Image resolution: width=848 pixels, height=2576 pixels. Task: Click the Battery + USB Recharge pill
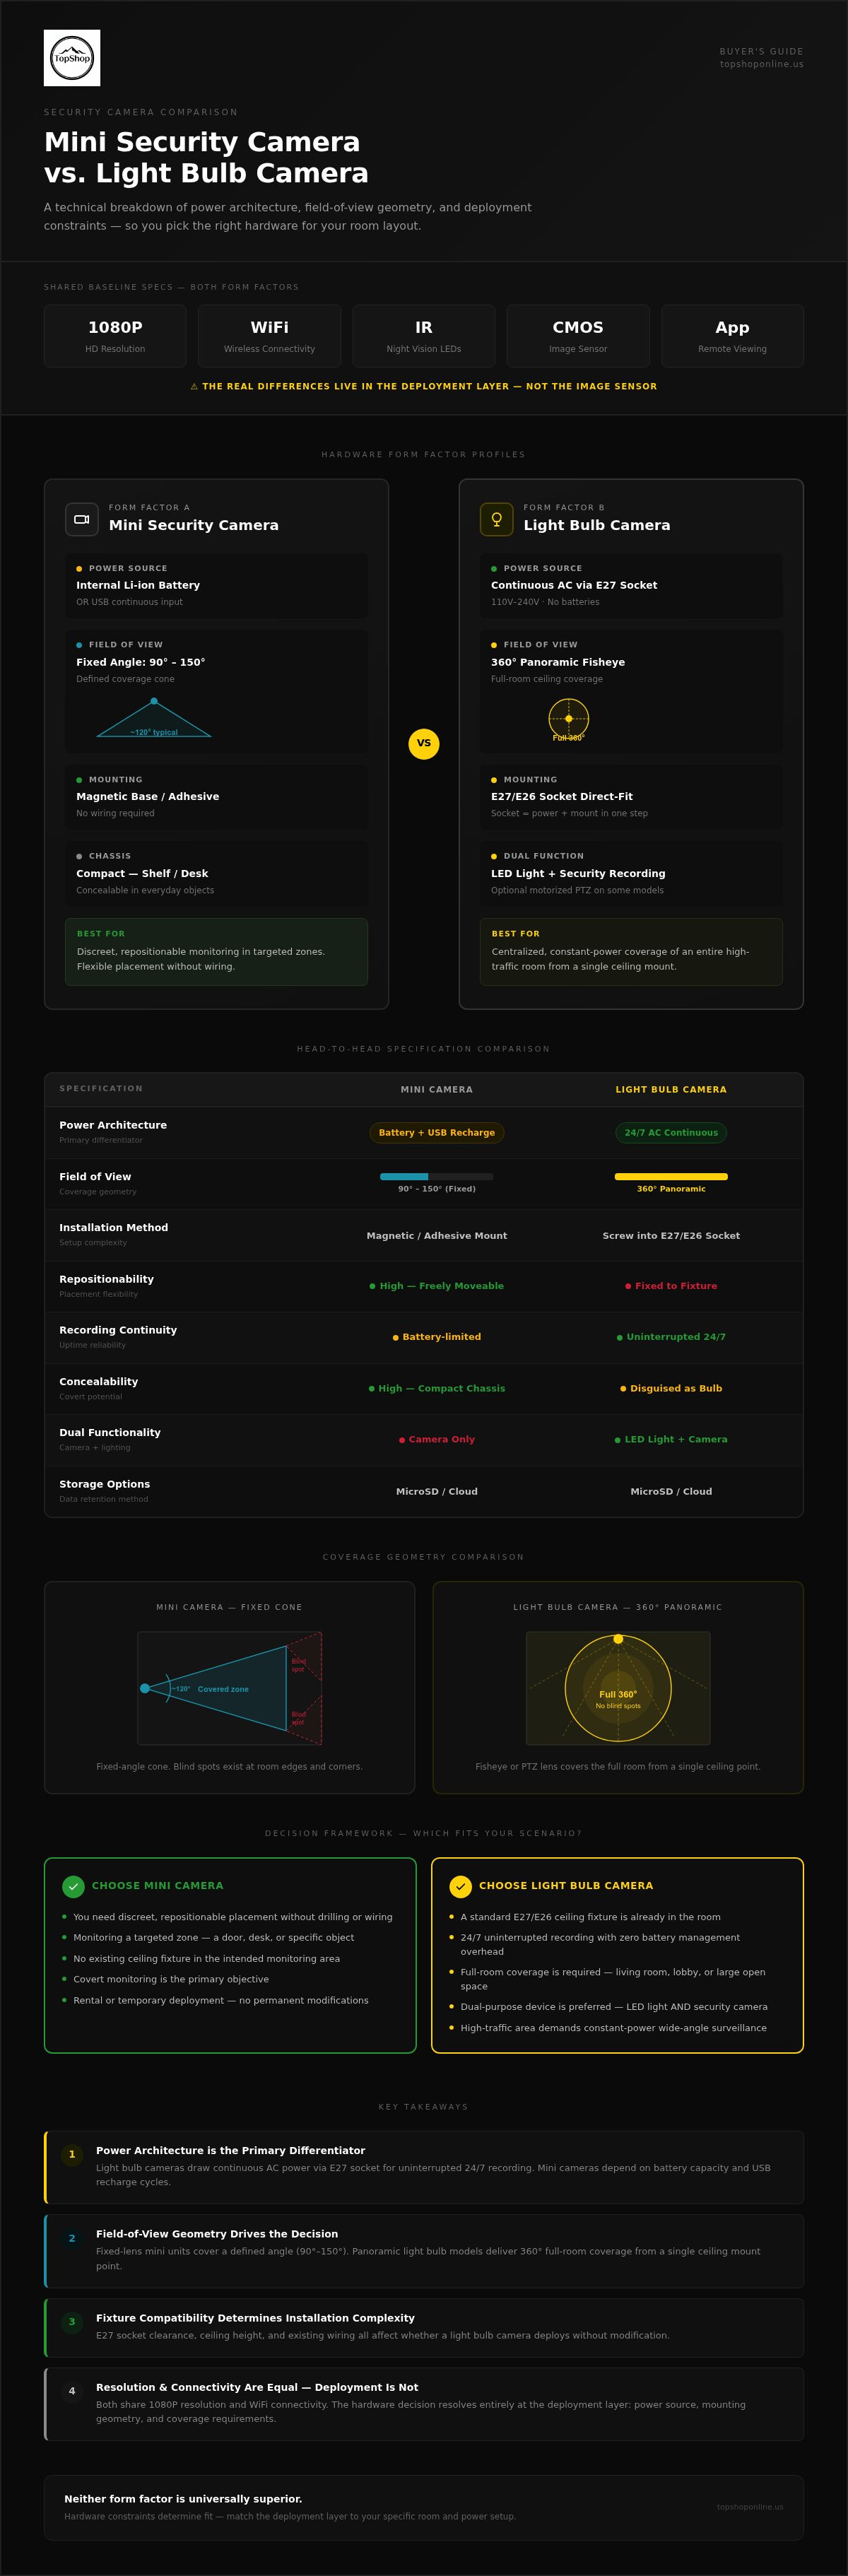coord(437,1133)
